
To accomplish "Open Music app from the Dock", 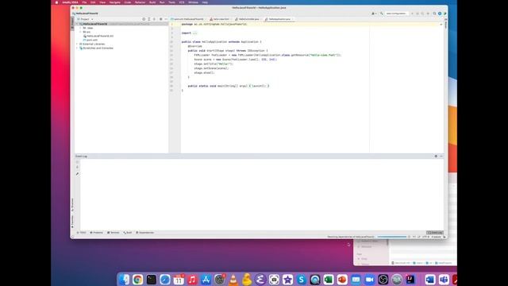I will click(x=192, y=280).
